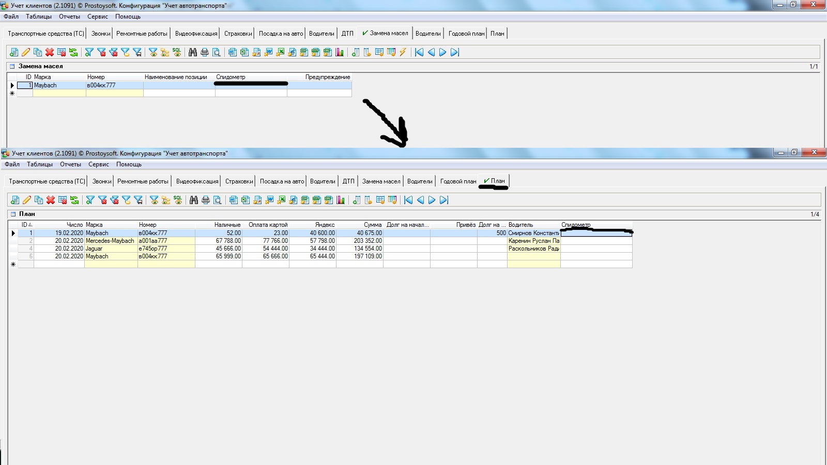The width and height of the screenshot is (827, 465).
Task: Switch to Посадка на авто tab in lower window
Action: click(282, 181)
